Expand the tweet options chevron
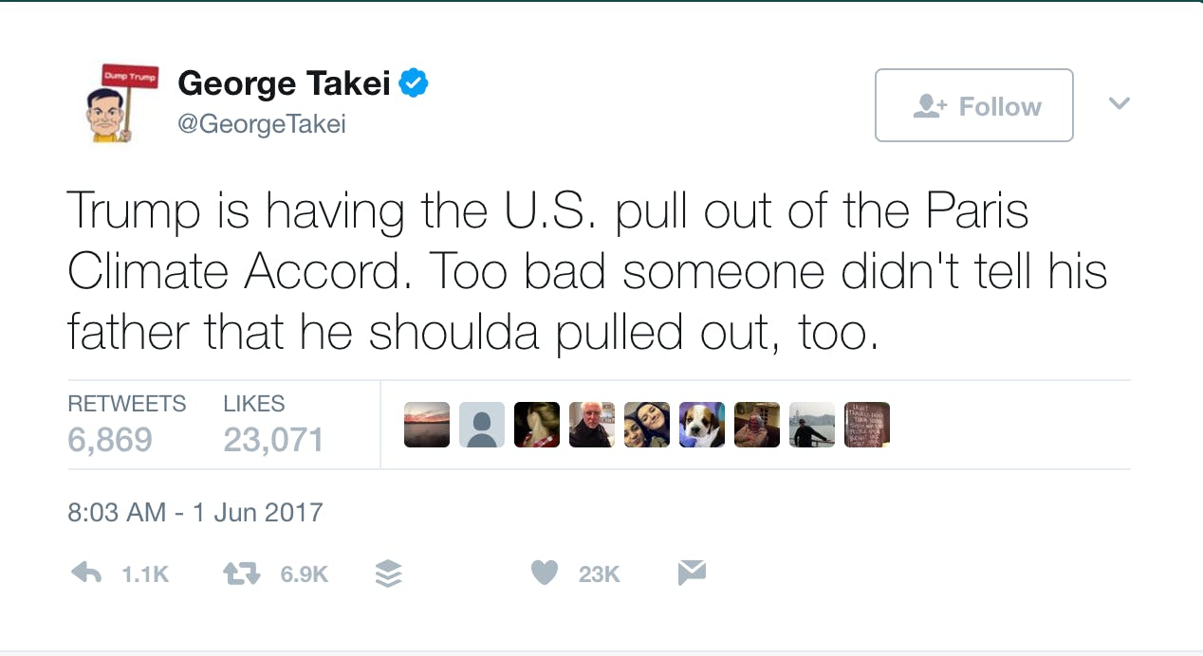 point(1120,103)
